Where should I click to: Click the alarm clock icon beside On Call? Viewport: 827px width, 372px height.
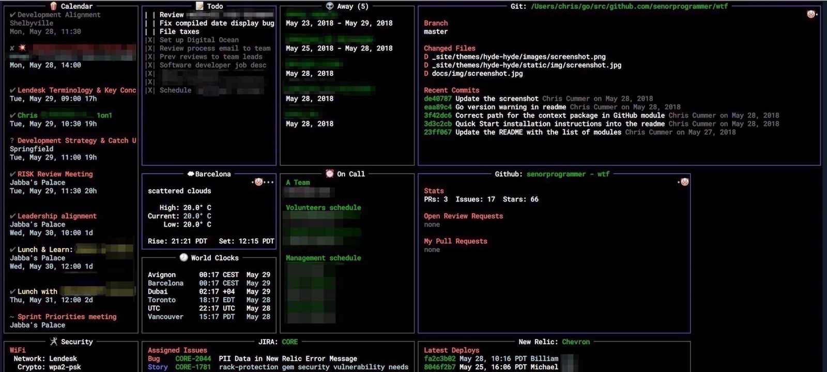[x=330, y=174]
